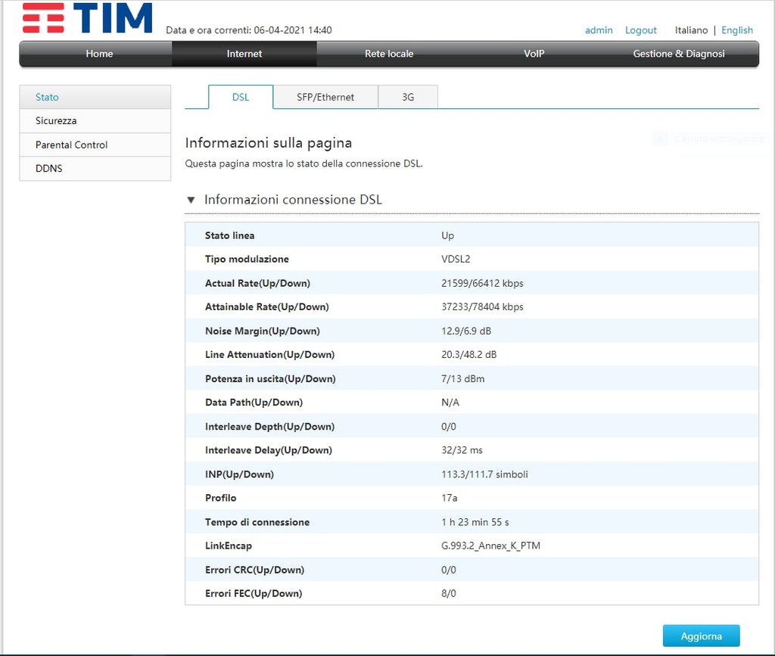
Task: Click the Informazioni sulla pagina heading
Action: pos(269,143)
